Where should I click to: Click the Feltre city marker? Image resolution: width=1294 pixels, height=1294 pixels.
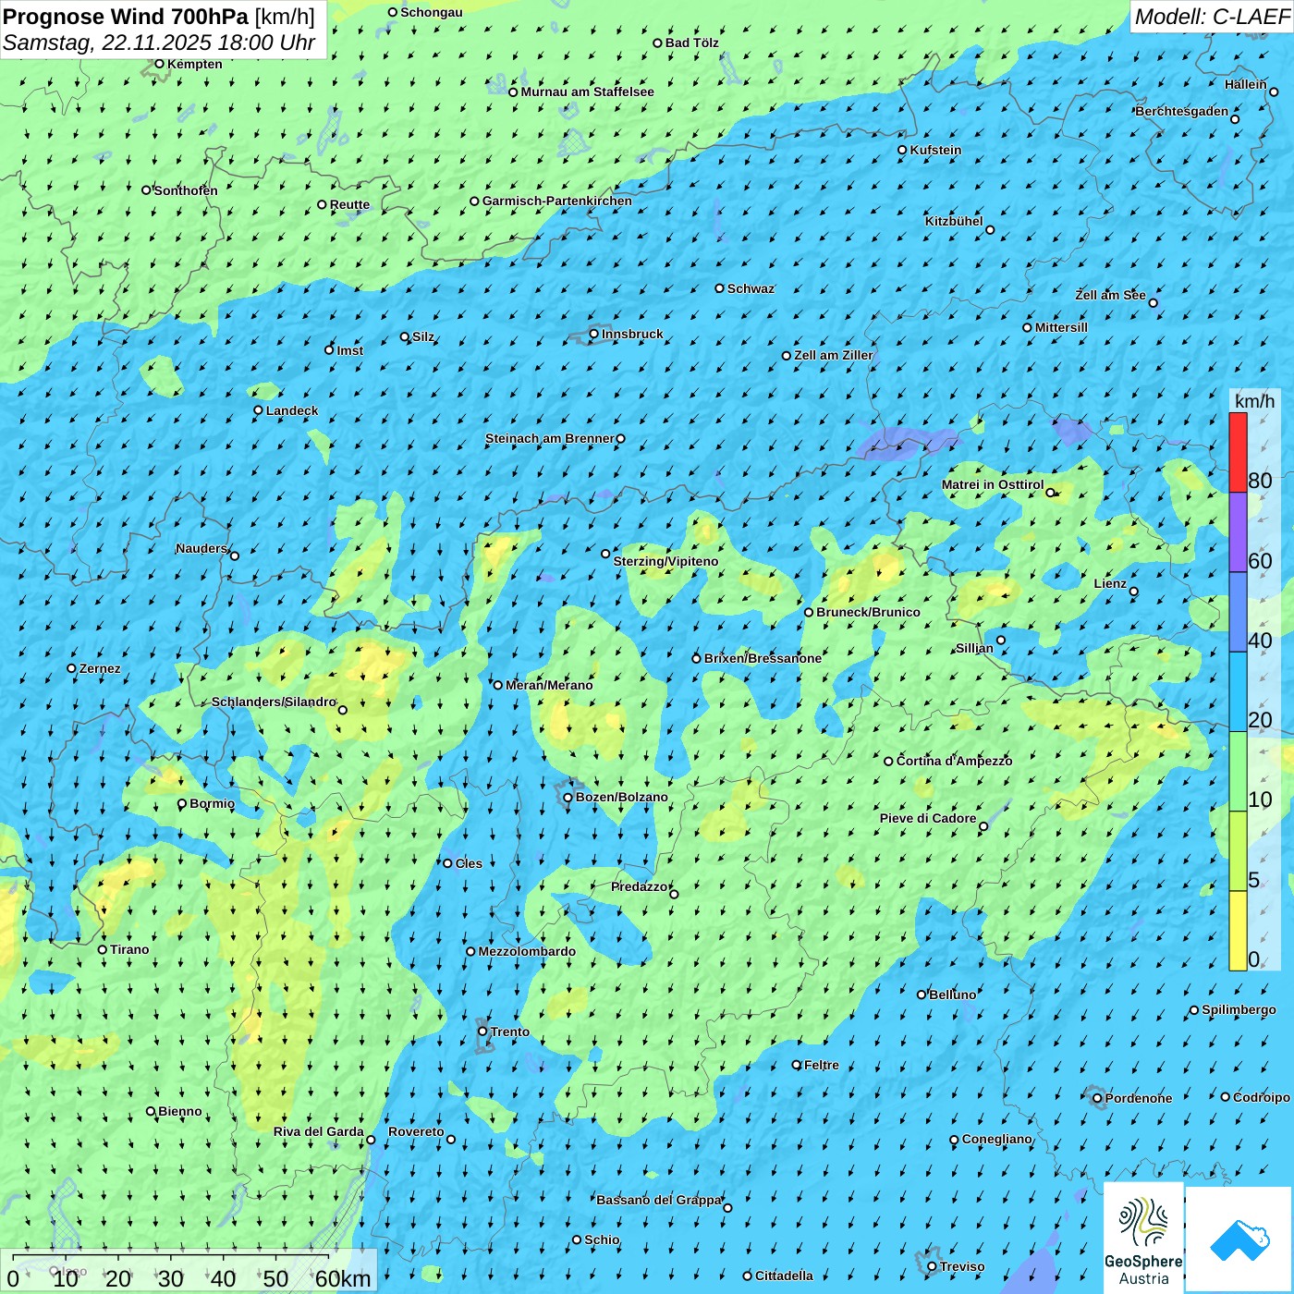[x=797, y=1065]
